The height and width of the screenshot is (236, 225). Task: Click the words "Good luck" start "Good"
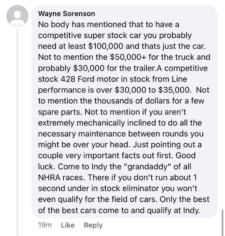coord(186,156)
